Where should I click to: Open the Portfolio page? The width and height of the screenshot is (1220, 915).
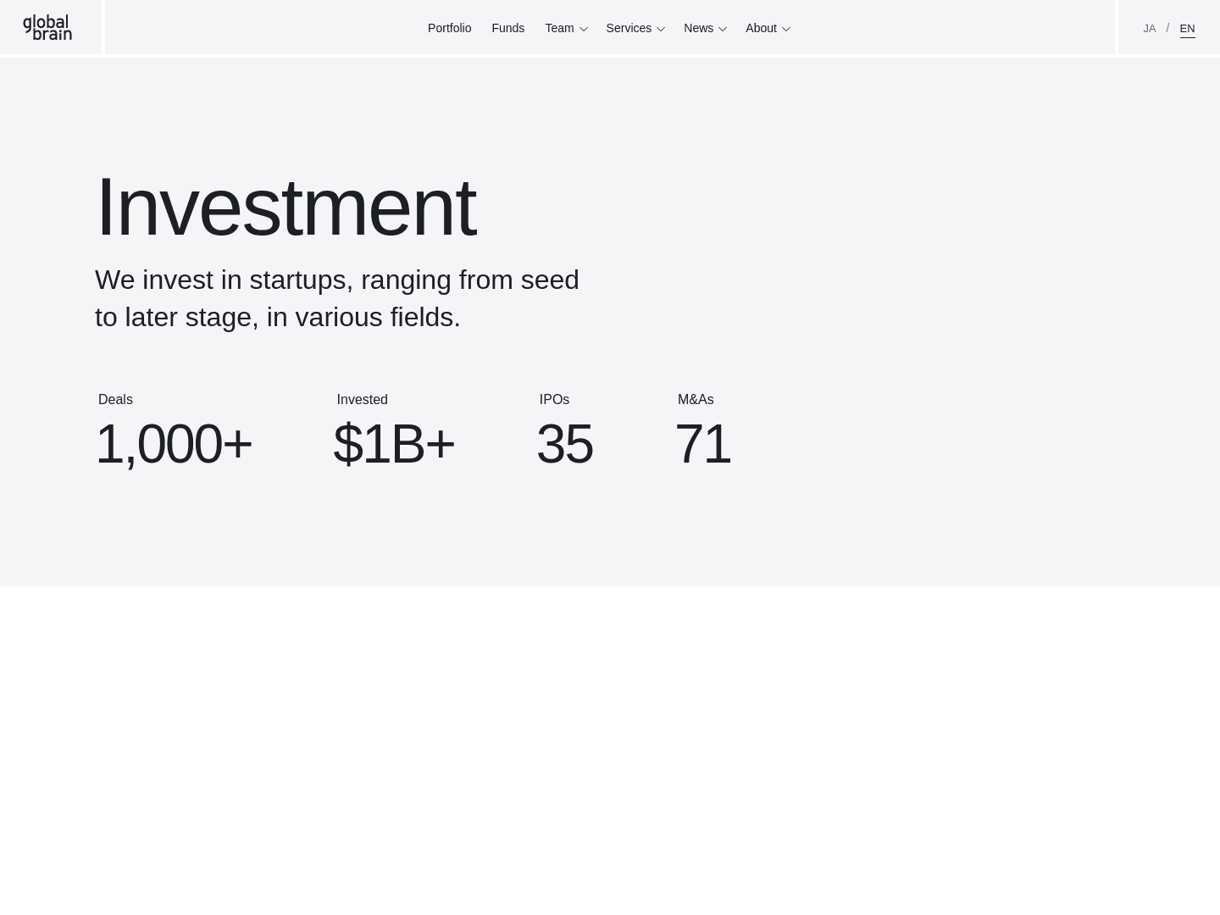coord(449,28)
